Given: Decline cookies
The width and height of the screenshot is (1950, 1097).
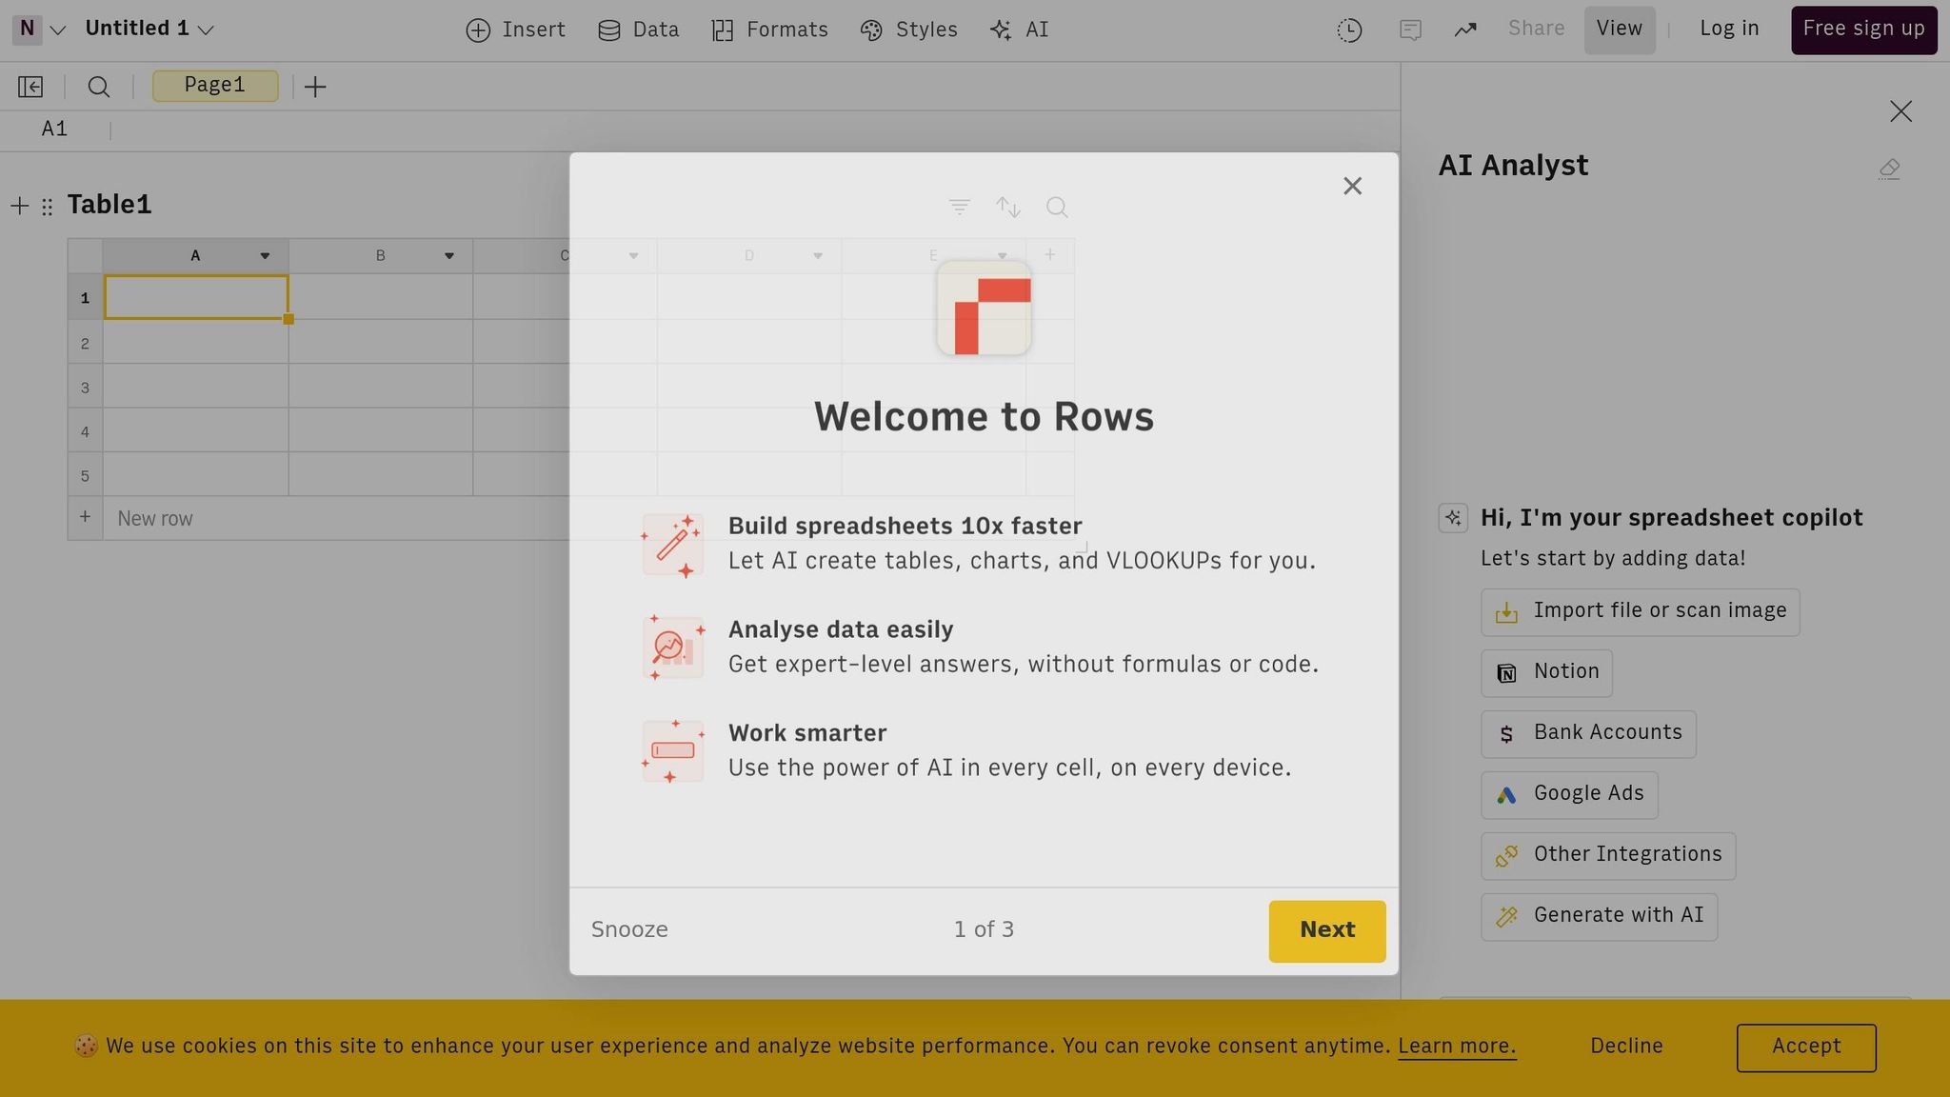Looking at the screenshot, I should 1626,1047.
